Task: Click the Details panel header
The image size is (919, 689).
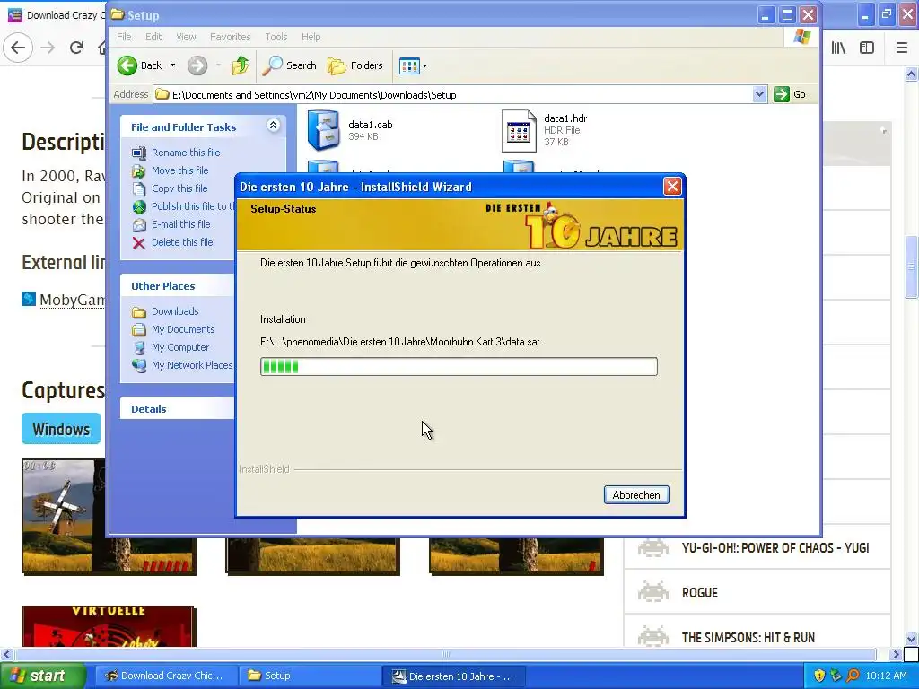Action: (178, 409)
